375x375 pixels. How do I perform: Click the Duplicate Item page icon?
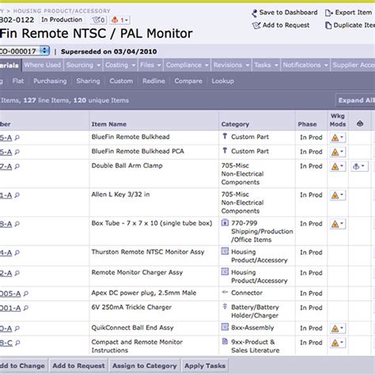(x=328, y=25)
